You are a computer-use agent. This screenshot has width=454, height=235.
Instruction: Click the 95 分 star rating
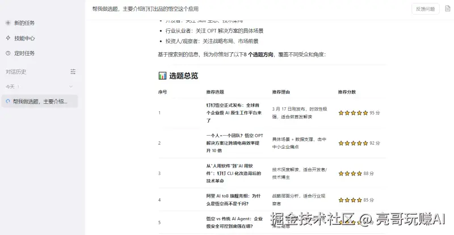[x=359, y=113]
